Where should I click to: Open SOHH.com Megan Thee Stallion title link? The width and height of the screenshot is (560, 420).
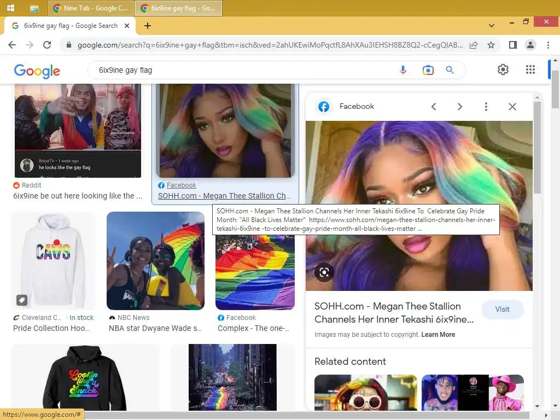click(224, 196)
